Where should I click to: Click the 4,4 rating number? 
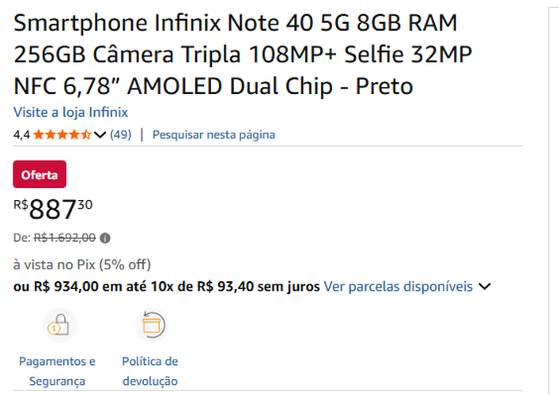21,134
